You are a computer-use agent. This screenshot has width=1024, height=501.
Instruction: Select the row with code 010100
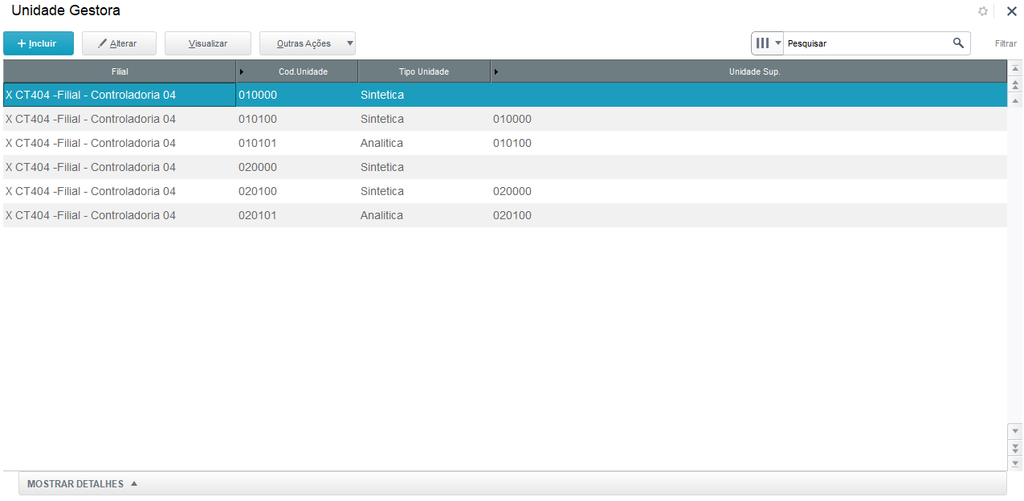pos(505,119)
